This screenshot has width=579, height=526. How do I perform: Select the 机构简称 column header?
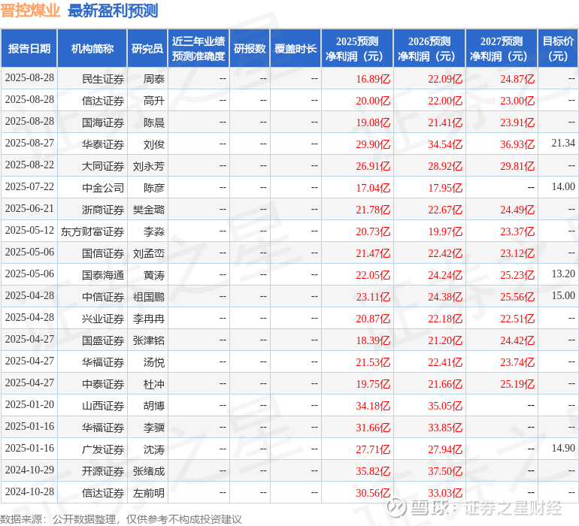pyautogui.click(x=92, y=48)
